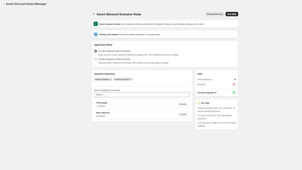Click the Winter collection tag label

click(102, 79)
